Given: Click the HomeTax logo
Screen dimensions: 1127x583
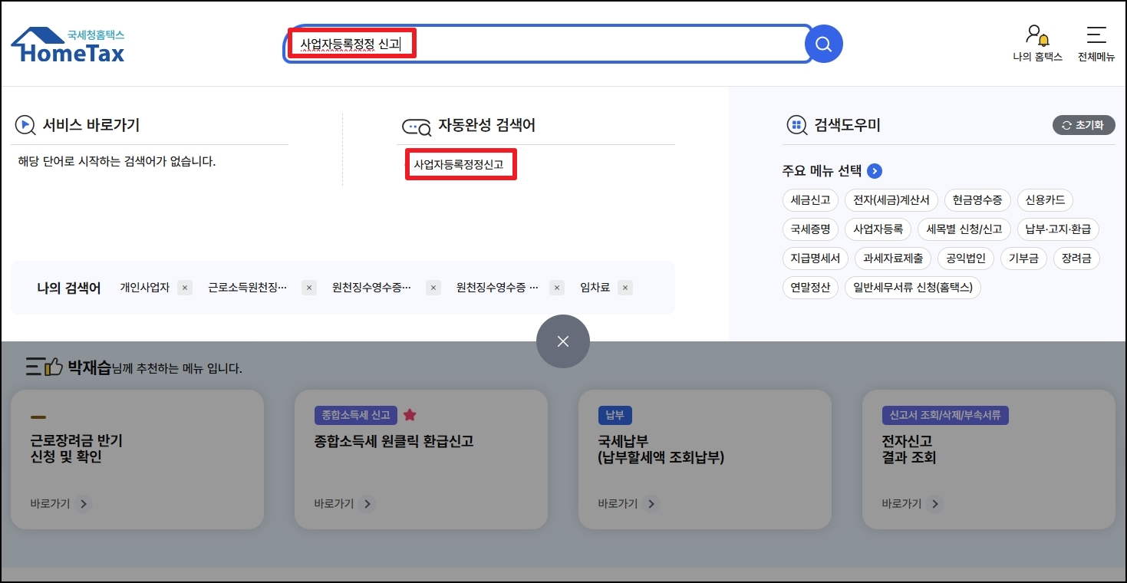Looking at the screenshot, I should click(67, 44).
